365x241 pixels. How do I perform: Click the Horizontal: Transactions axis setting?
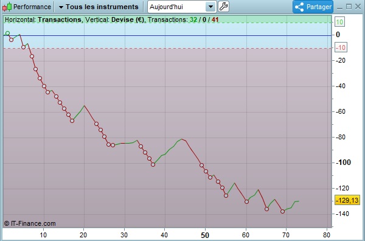pyautogui.click(x=44, y=20)
